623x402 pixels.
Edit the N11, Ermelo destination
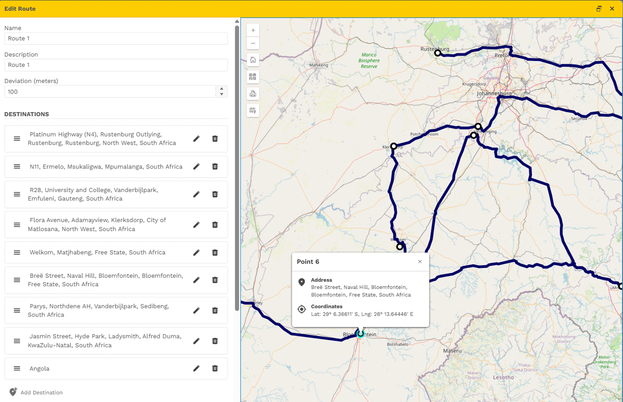[196, 166]
